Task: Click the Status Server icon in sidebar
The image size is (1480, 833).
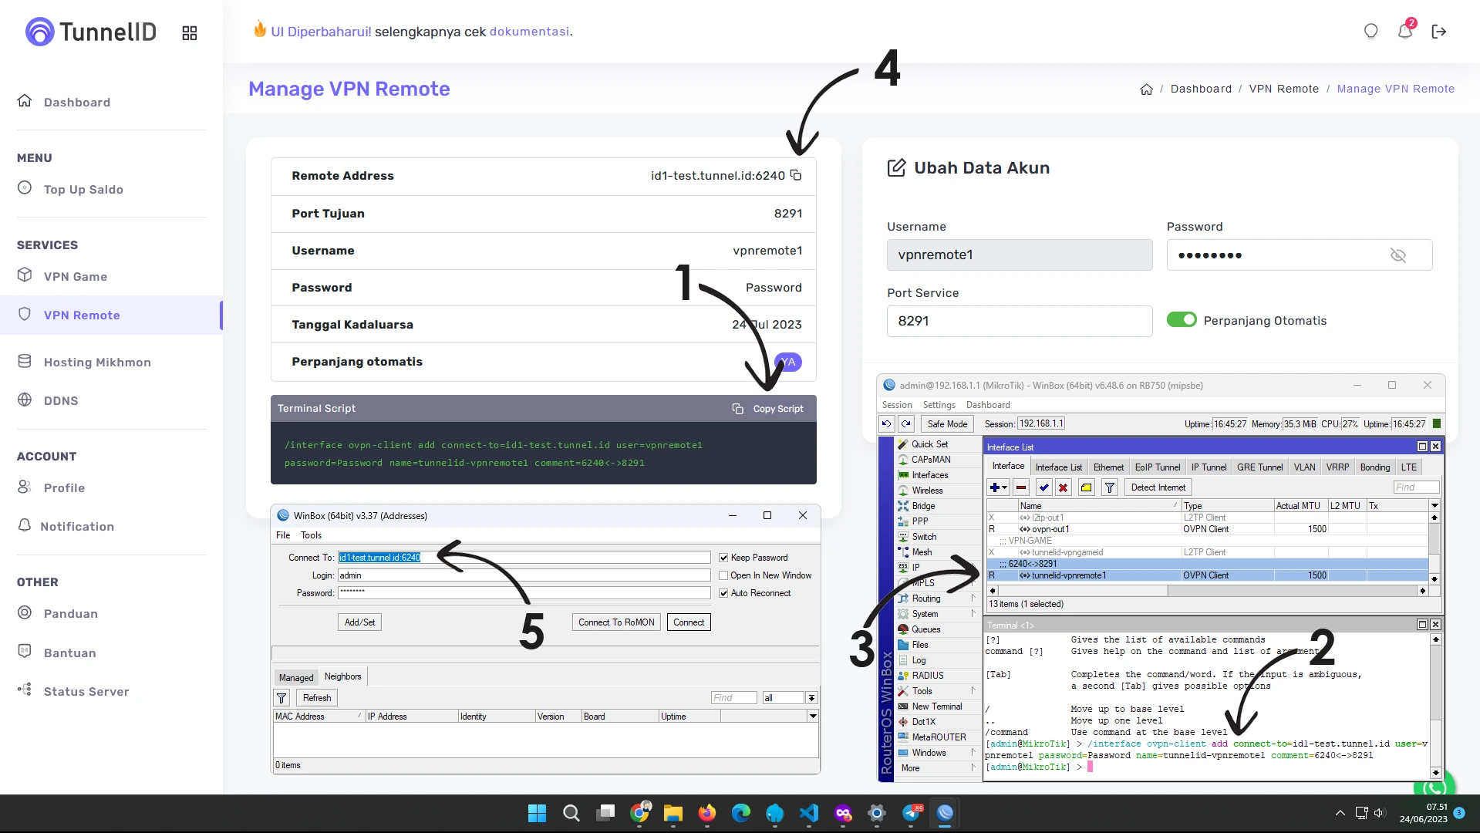Action: [x=25, y=690]
